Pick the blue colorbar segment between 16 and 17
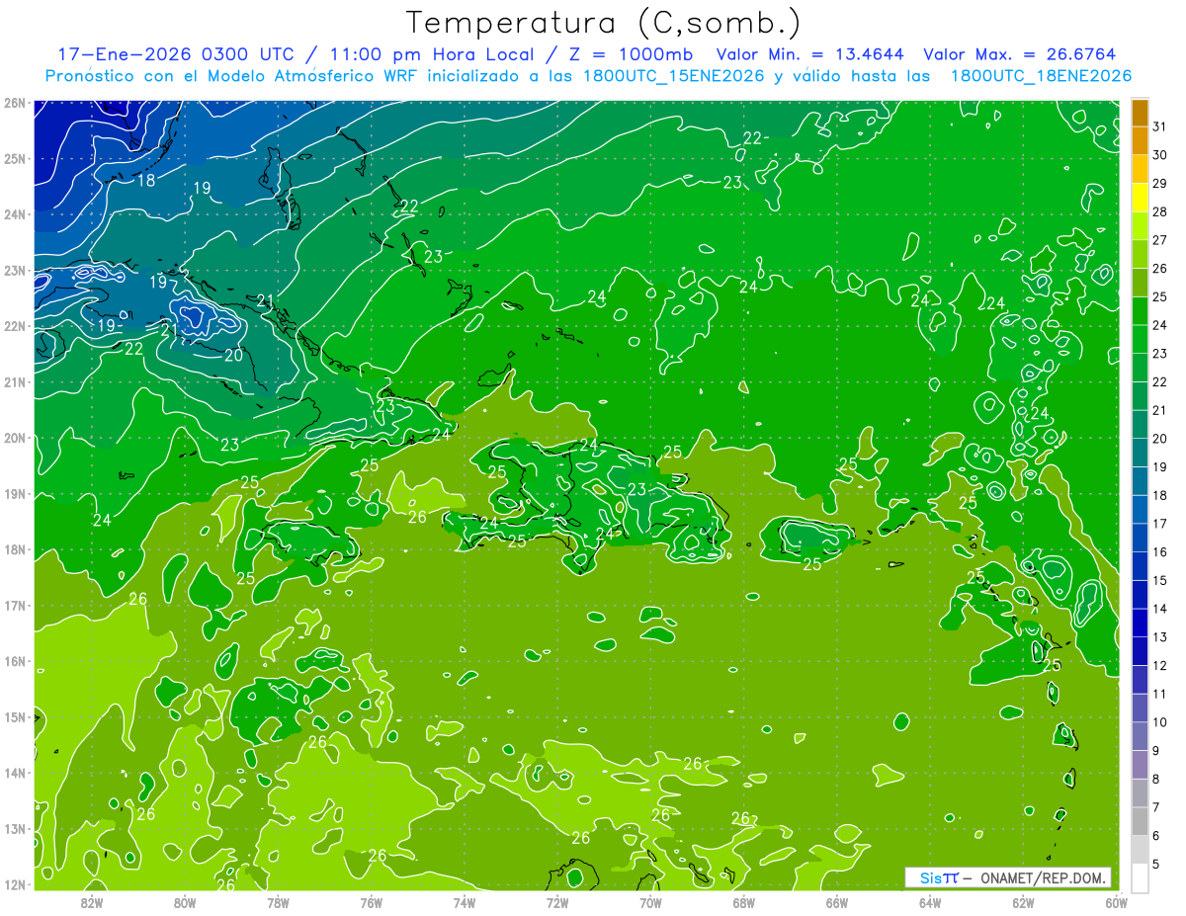The image size is (1186, 916). (1140, 538)
